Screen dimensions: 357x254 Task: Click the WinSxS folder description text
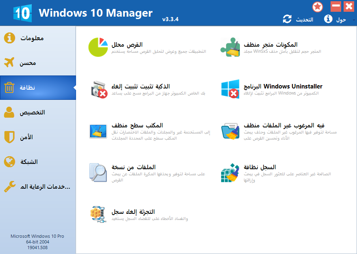(x=282, y=52)
